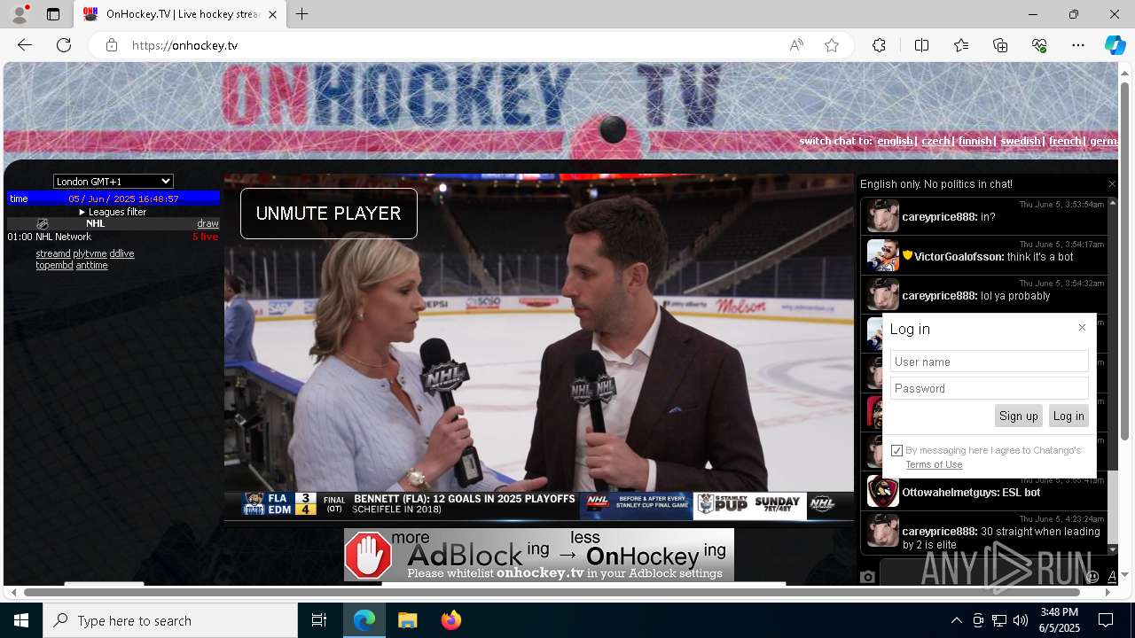Open Task View on taskbar
This screenshot has height=638, width=1135.
tap(319, 620)
